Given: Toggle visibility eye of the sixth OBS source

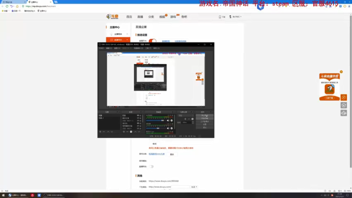Looking at the screenshot, I should point(138,128).
